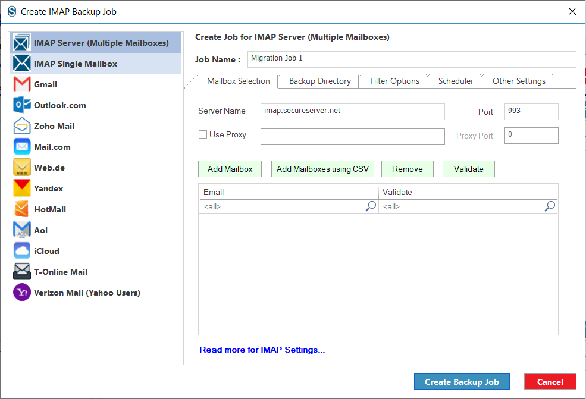Viewport: 586px width, 399px height.
Task: Click the Email column header
Action: 289,192
